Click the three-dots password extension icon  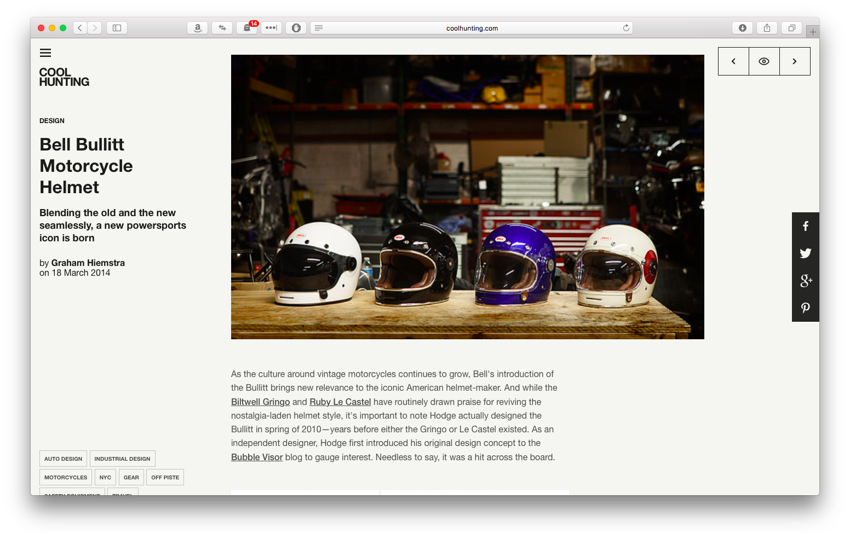[x=271, y=28]
